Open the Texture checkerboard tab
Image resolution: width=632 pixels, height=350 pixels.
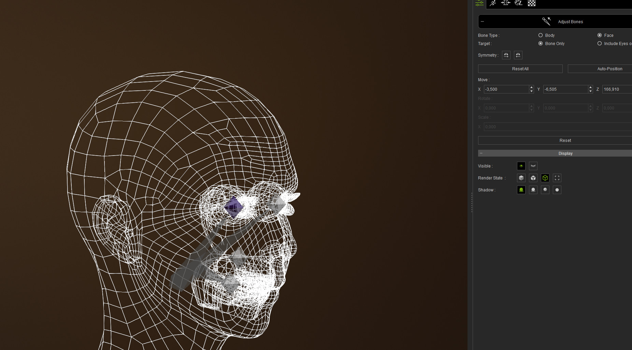pyautogui.click(x=532, y=3)
